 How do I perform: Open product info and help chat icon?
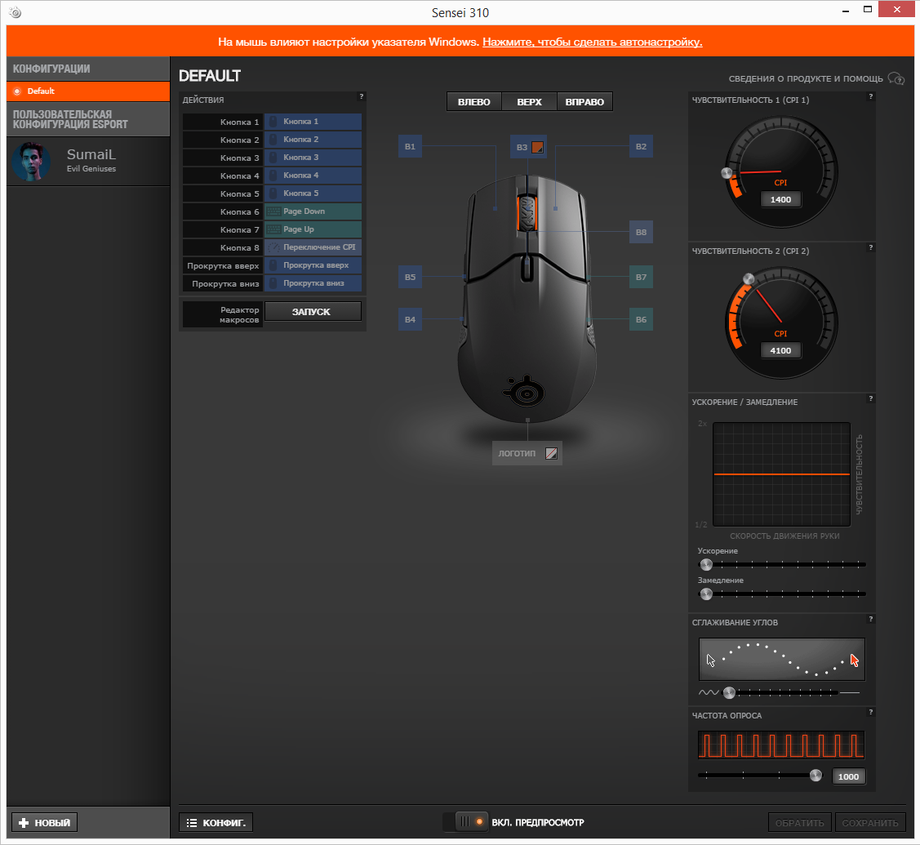point(896,78)
